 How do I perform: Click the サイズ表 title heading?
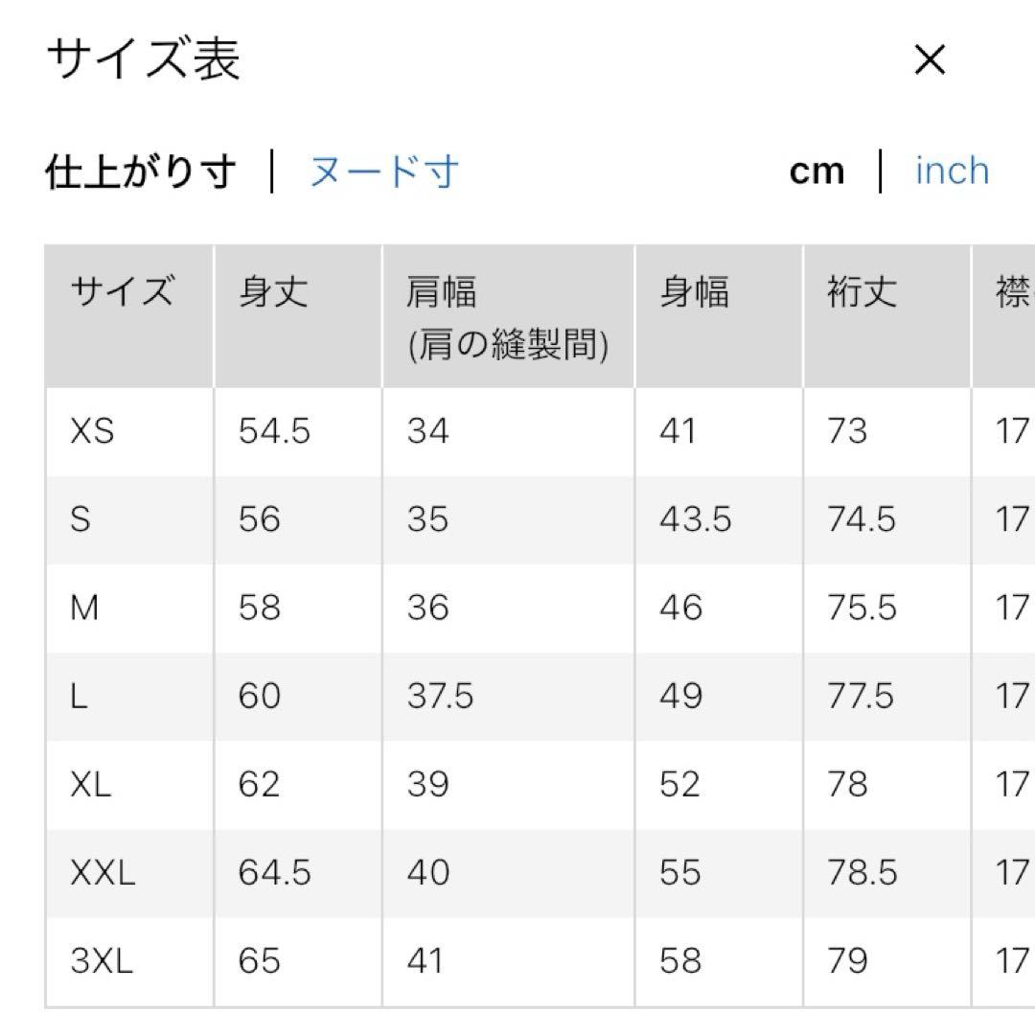pyautogui.click(x=144, y=59)
